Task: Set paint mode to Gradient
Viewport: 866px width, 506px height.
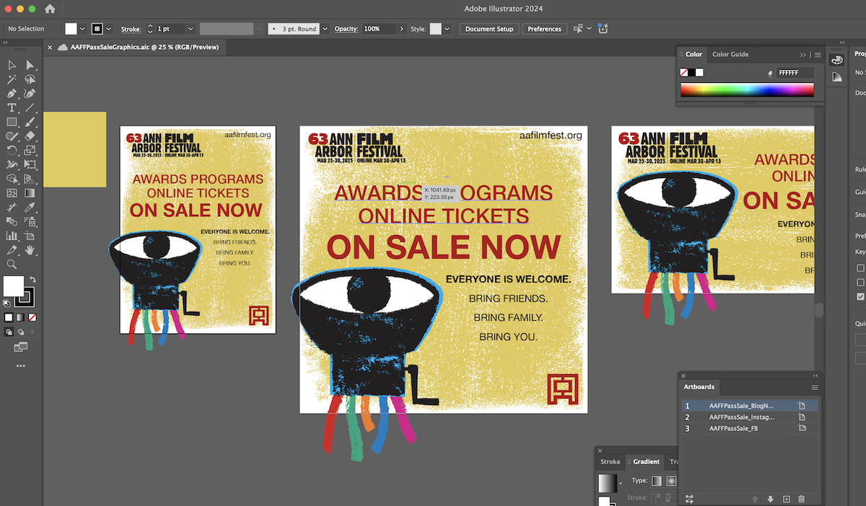Action: 19,317
